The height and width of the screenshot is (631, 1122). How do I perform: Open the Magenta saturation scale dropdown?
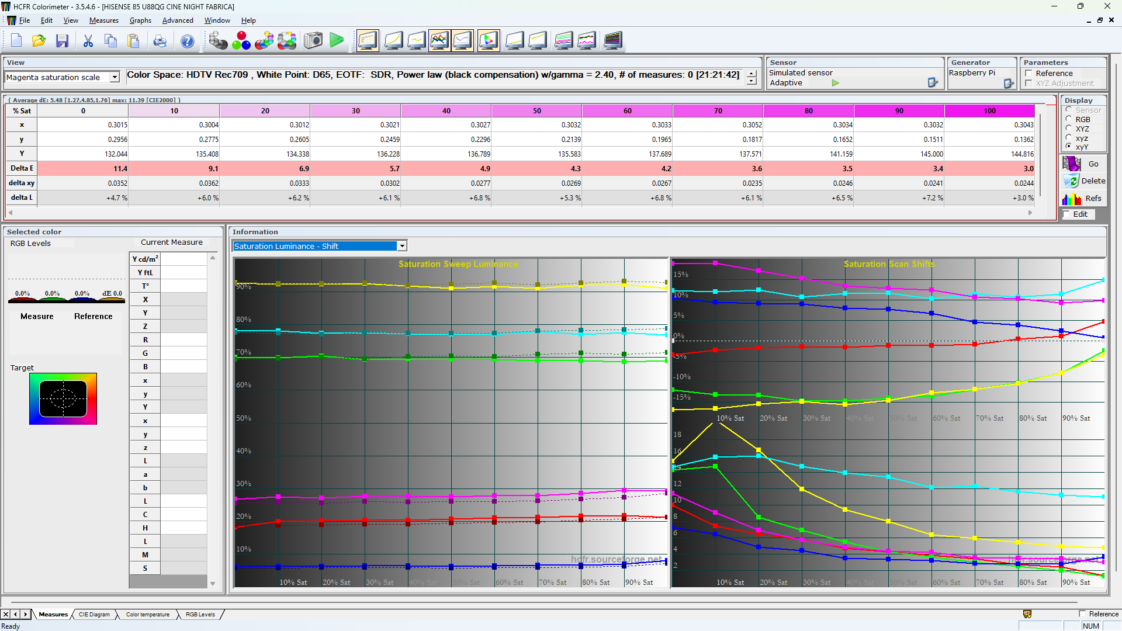tap(115, 77)
